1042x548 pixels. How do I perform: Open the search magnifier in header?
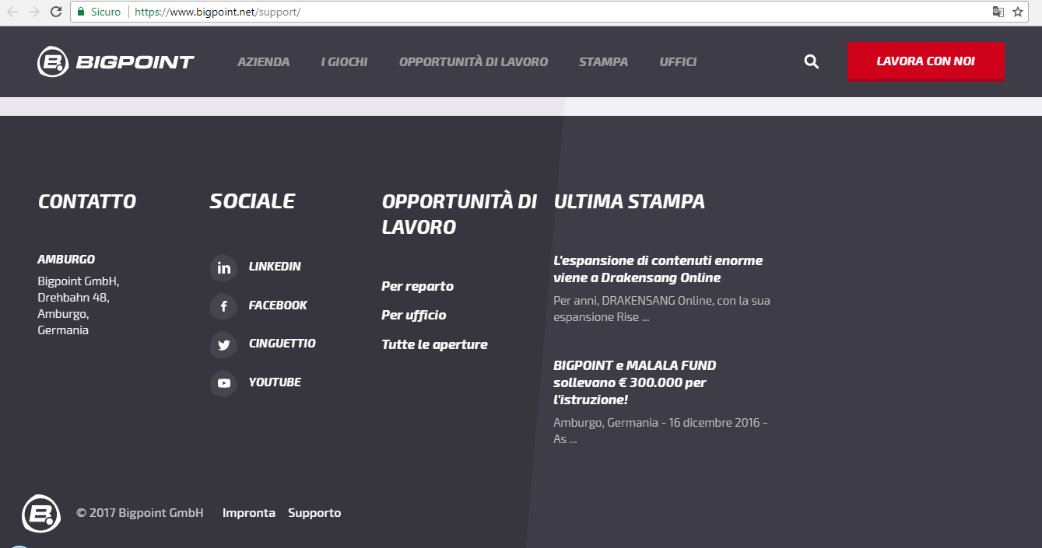point(811,61)
